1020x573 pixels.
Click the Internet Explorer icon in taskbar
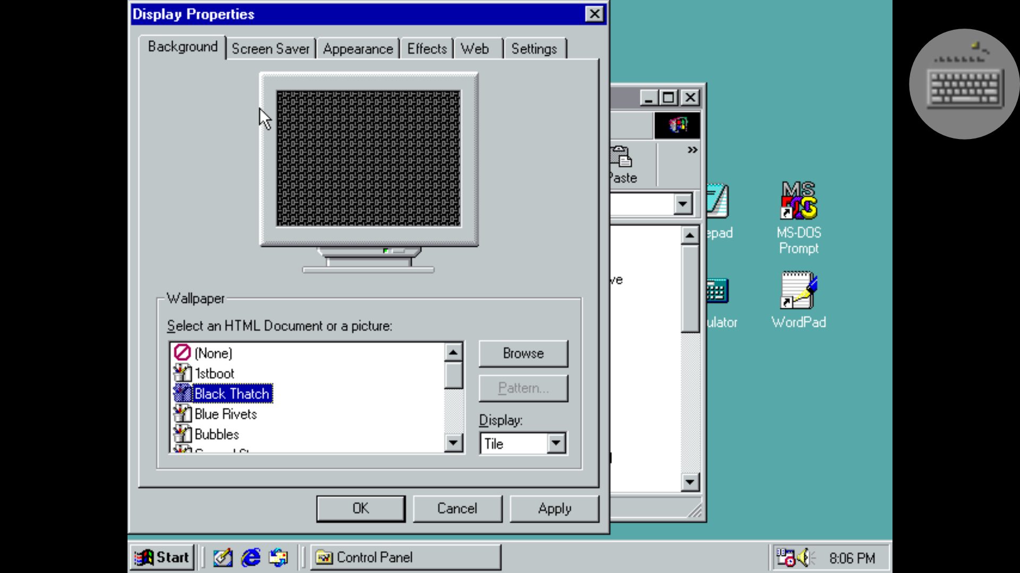250,557
